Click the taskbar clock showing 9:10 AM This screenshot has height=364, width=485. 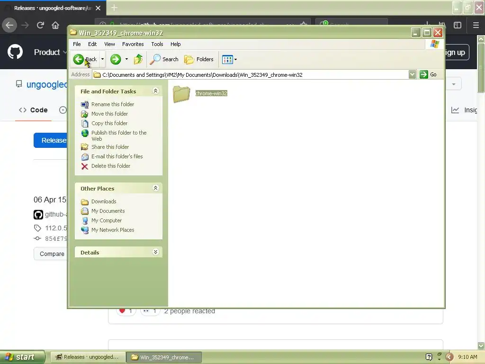coord(467,357)
